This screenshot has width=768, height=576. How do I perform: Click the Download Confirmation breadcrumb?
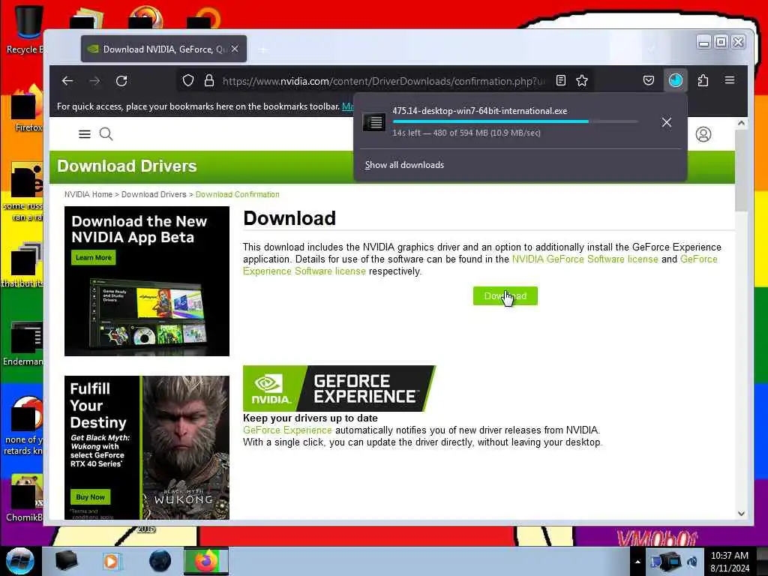click(238, 194)
